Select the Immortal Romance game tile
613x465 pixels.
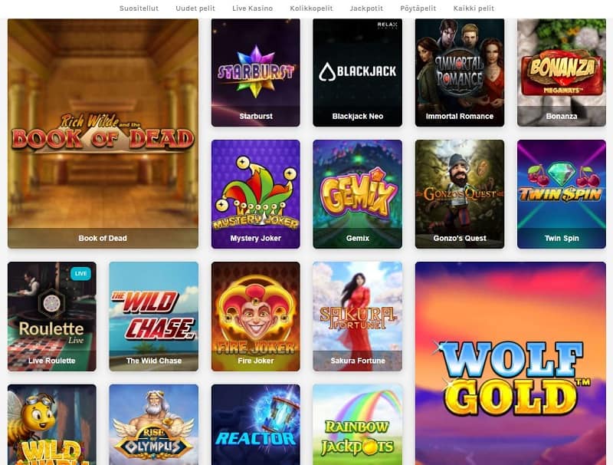(x=459, y=72)
